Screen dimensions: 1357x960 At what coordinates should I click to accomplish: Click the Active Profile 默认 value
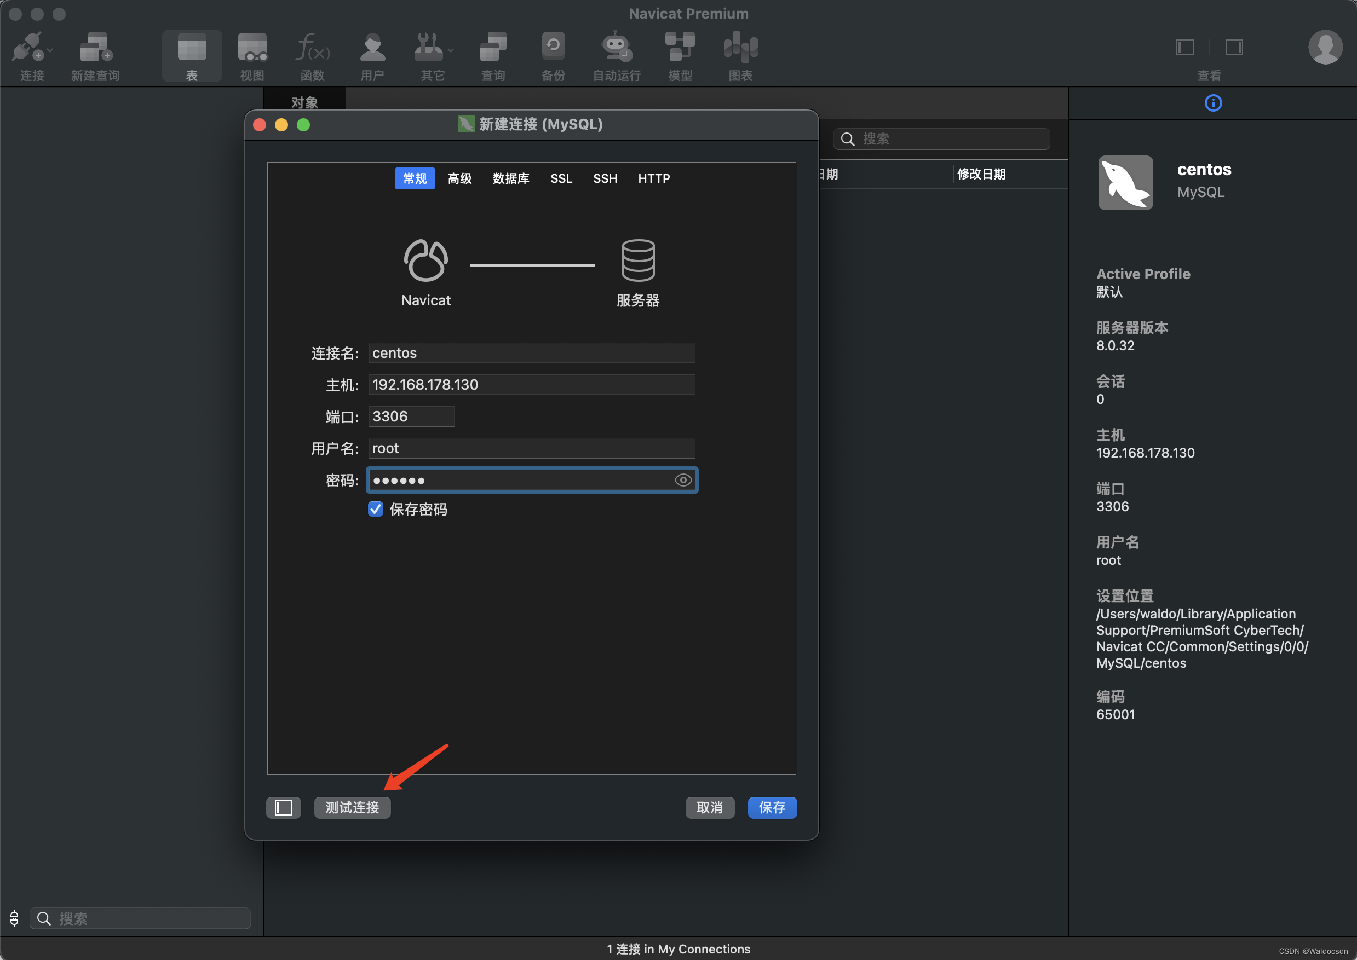click(1109, 292)
